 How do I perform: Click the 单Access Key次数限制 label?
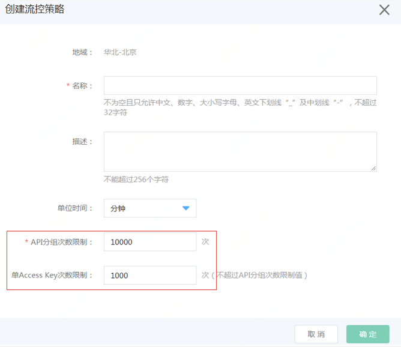pyautogui.click(x=52, y=275)
